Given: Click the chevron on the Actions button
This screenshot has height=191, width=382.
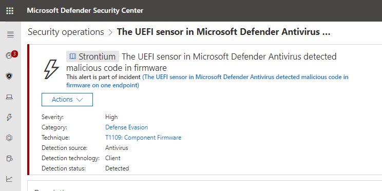Looking at the screenshot, I should tap(80, 100).
